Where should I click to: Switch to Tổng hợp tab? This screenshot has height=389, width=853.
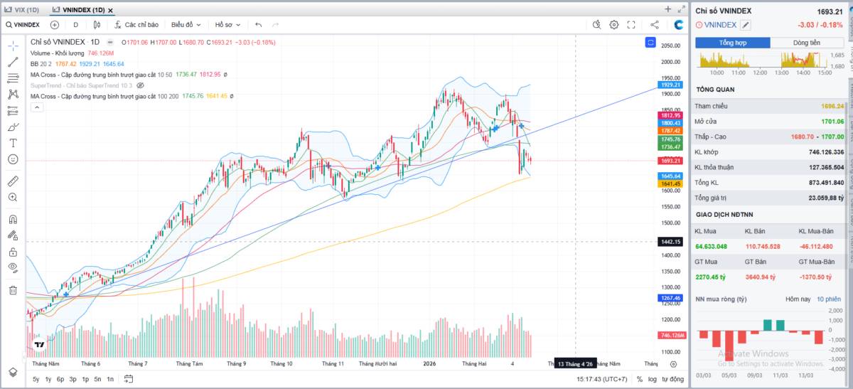[732, 43]
